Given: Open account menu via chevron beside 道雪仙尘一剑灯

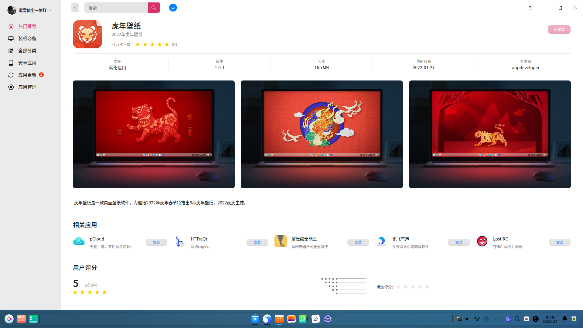Looking at the screenshot, I should [x=50, y=10].
